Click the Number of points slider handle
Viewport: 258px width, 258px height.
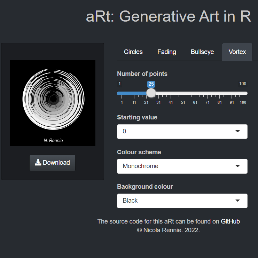click(x=151, y=93)
